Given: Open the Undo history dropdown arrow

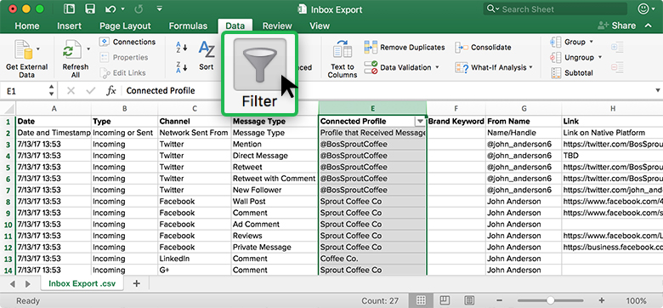Looking at the screenshot, I should point(123,9).
